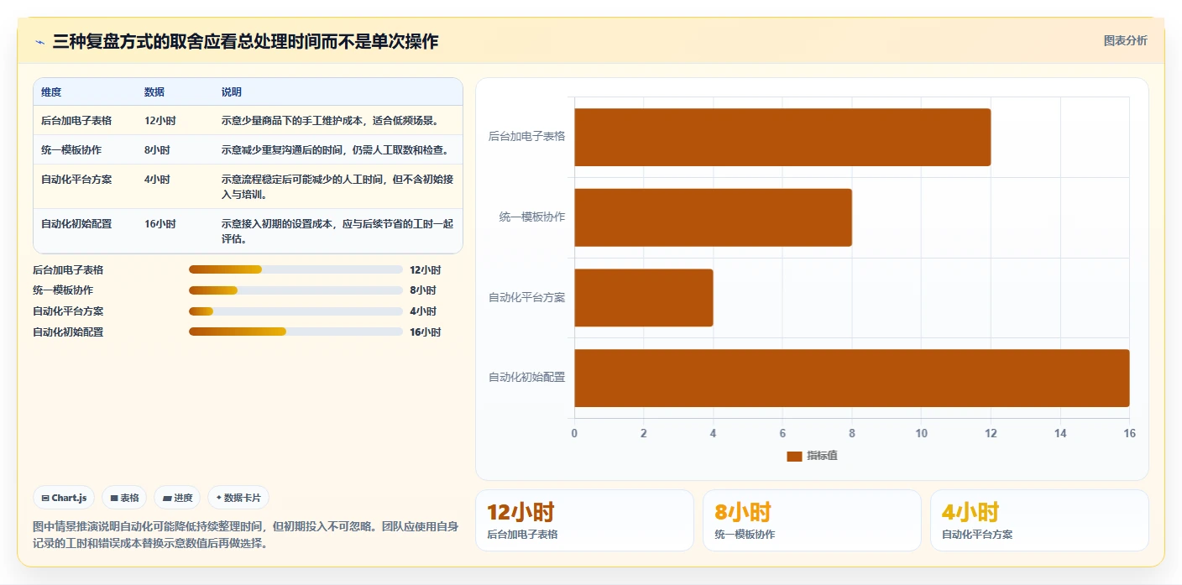Click the x-axis tick value 0
The width and height of the screenshot is (1182, 585).
pos(574,434)
